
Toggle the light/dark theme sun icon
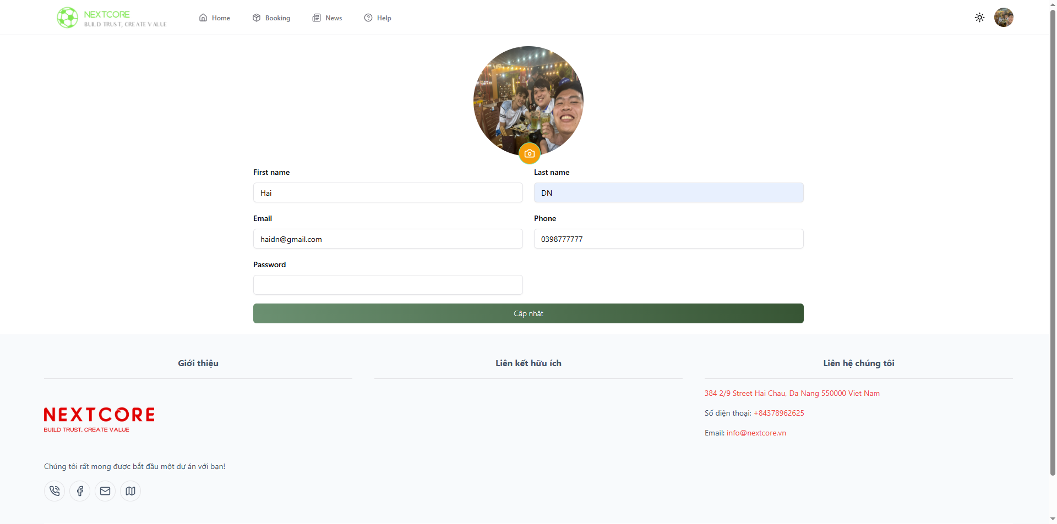(979, 18)
